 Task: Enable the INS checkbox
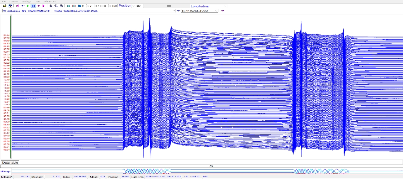110,6
